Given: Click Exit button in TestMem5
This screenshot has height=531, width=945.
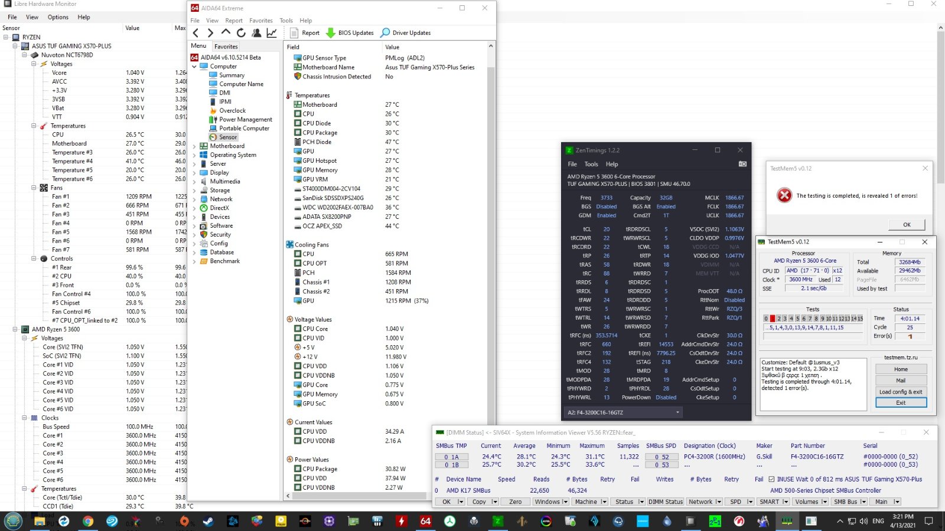Looking at the screenshot, I should click(901, 402).
